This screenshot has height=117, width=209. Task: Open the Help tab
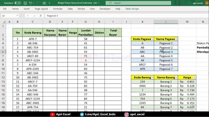point(118,9)
